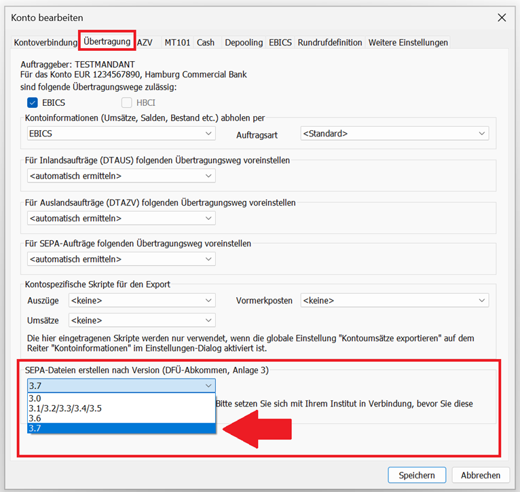The height and width of the screenshot is (492, 520).
Task: Open the Übertragung tab
Action: click(107, 41)
